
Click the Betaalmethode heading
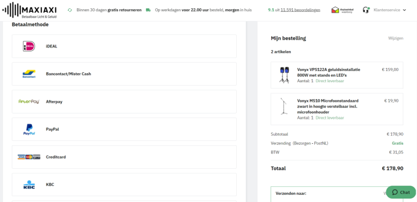[30, 24]
